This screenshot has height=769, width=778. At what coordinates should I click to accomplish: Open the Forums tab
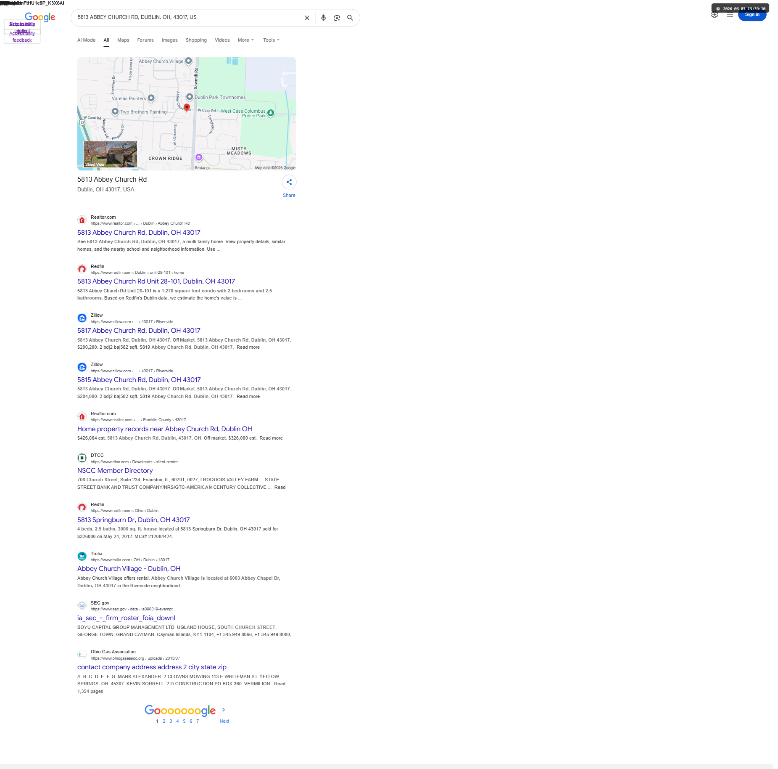point(145,40)
